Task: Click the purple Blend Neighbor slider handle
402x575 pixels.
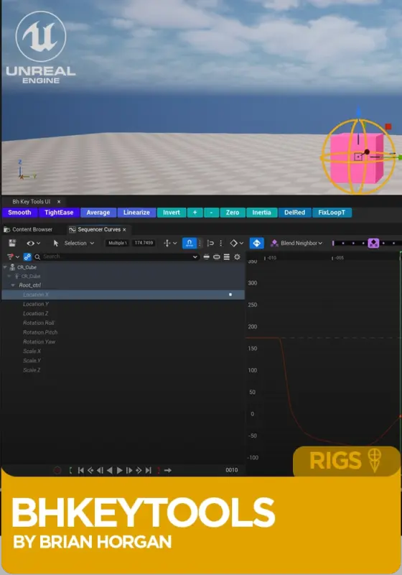Action: click(373, 243)
